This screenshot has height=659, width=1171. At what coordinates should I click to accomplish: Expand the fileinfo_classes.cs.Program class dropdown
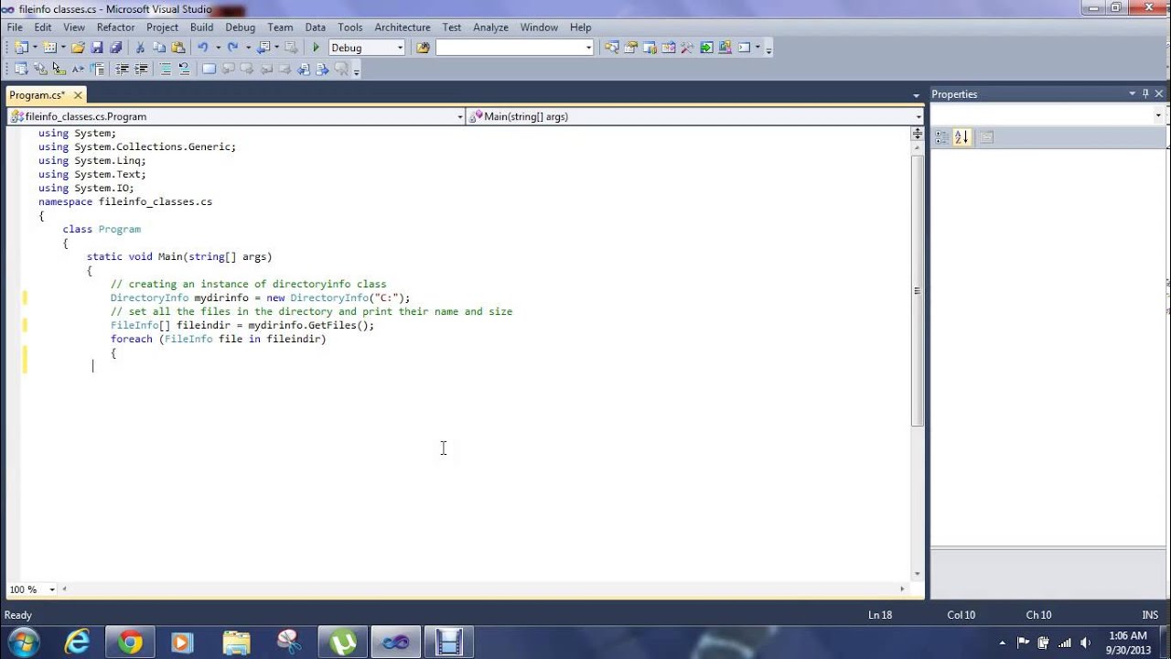(460, 116)
